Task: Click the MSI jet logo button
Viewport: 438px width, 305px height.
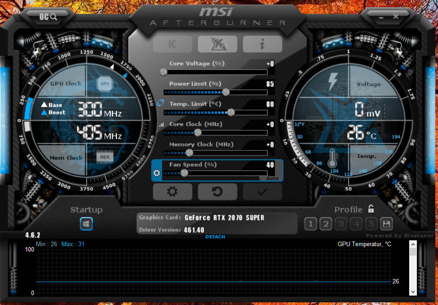Action: click(217, 44)
